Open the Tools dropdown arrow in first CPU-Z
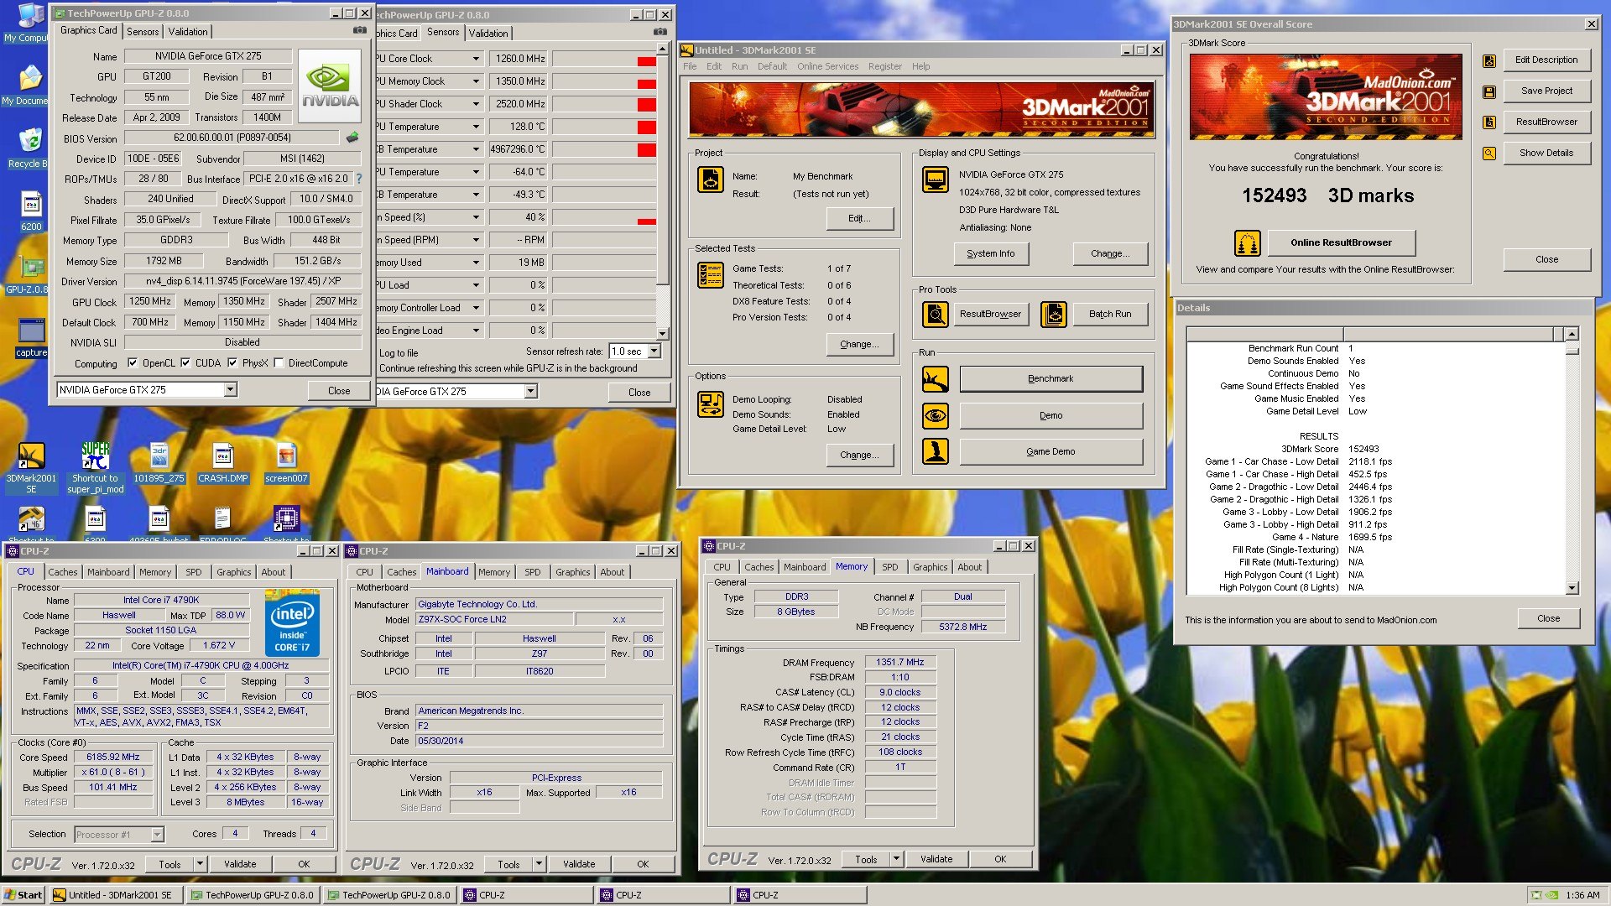 [200, 864]
